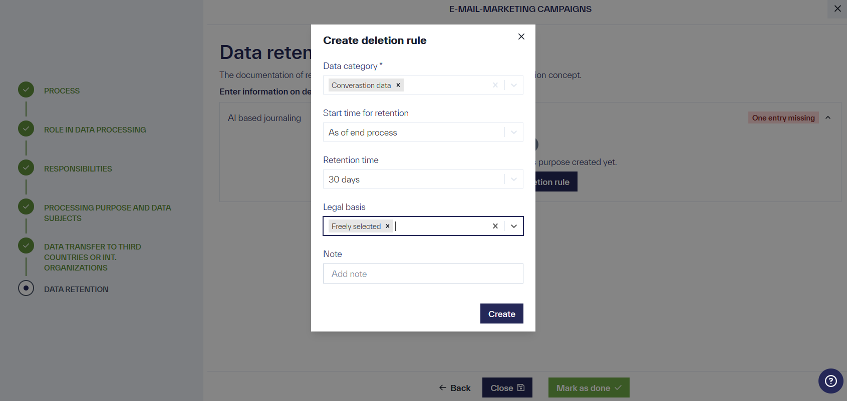The image size is (847, 401).
Task: Click the green check circle next to PROCESS
Action: coord(26,89)
